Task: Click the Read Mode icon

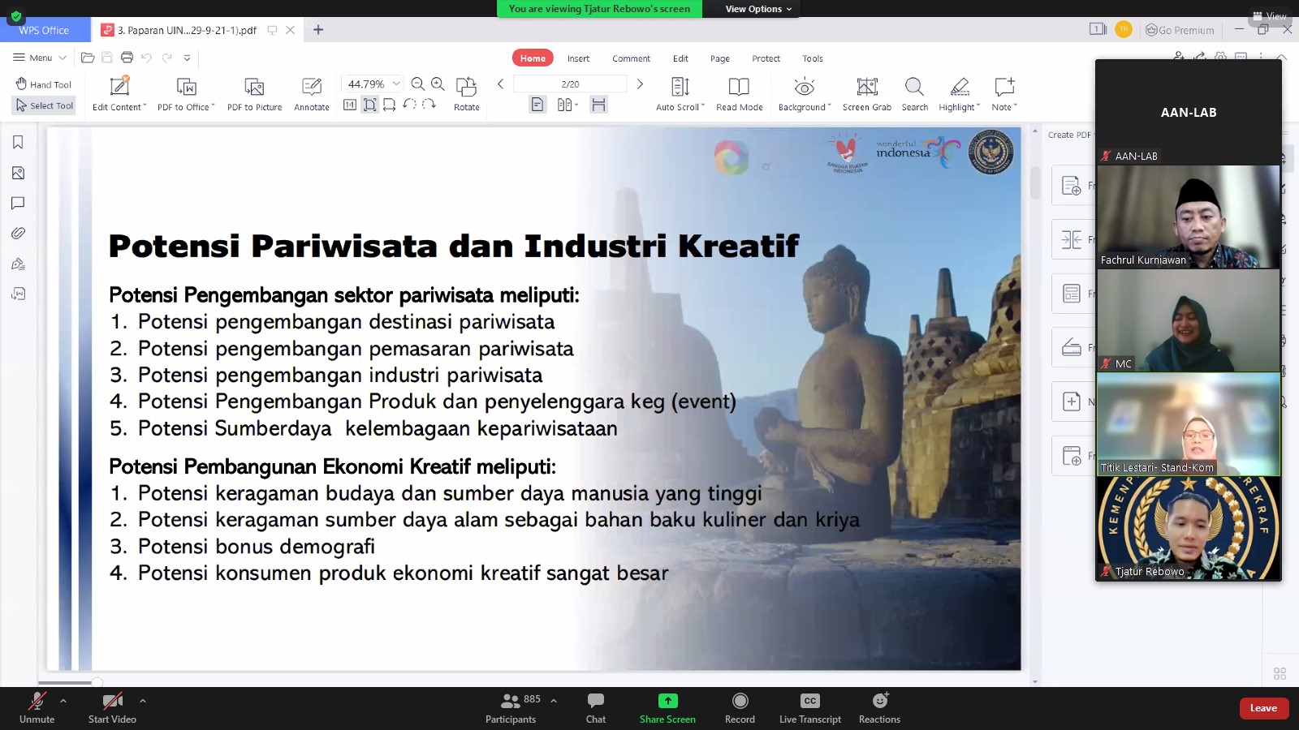Action: (739, 88)
